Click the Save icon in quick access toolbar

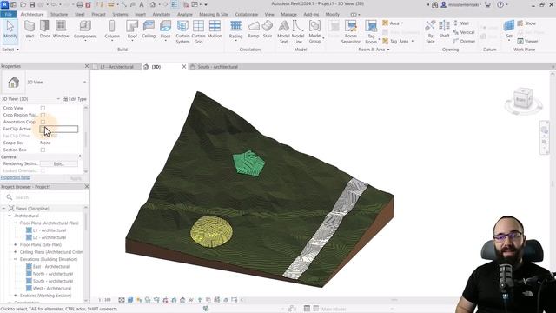[x=32, y=4]
